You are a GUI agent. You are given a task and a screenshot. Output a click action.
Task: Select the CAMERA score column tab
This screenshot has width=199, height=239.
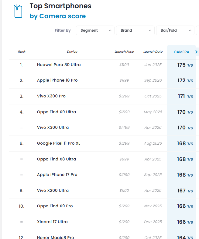point(181,52)
